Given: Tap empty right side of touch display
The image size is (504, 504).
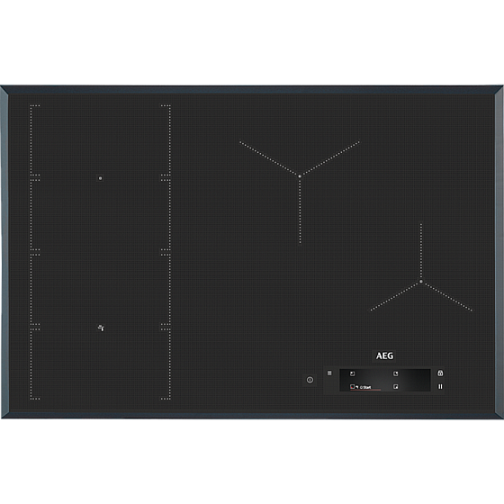Looking at the screenshot, I should [415, 380].
